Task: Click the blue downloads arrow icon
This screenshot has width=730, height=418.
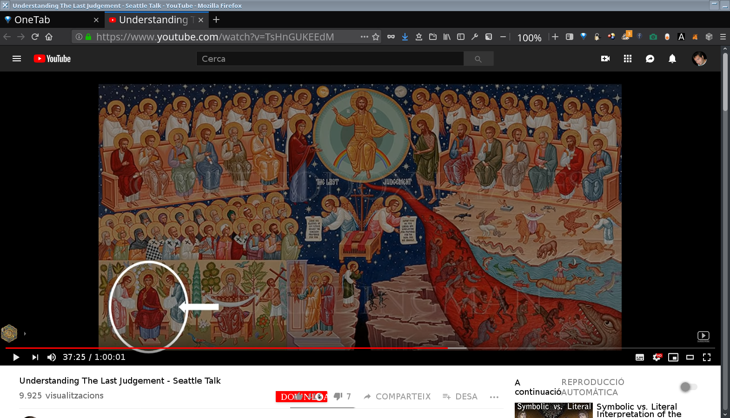Action: (405, 37)
